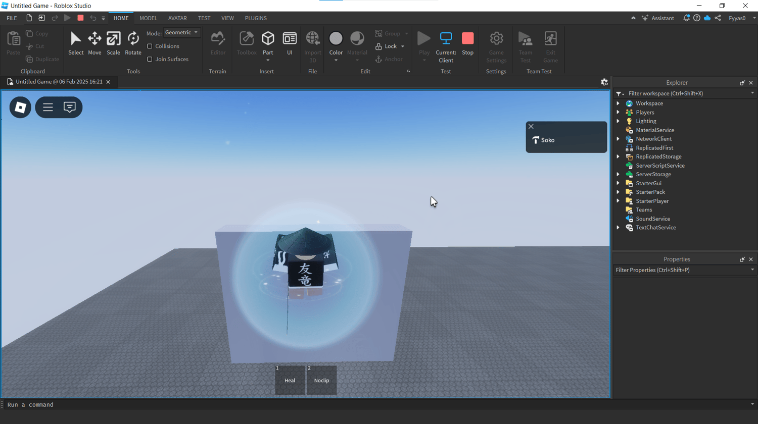Toggle the in-game chat icon
This screenshot has height=424, width=758.
click(x=70, y=107)
